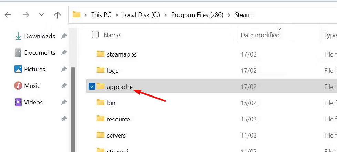
Task: Expand chevron before This PC breadcrumb
Action: pyautogui.click(x=86, y=15)
